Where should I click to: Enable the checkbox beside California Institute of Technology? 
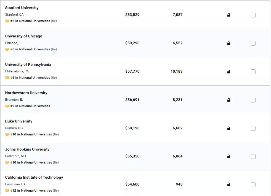tap(253, 184)
